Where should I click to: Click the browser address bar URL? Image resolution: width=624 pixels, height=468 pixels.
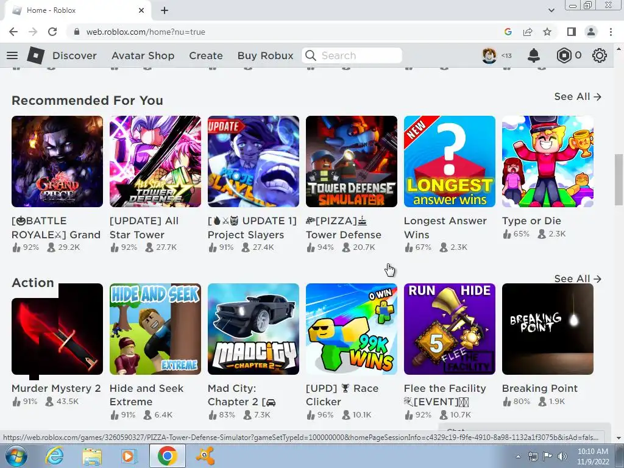[146, 32]
